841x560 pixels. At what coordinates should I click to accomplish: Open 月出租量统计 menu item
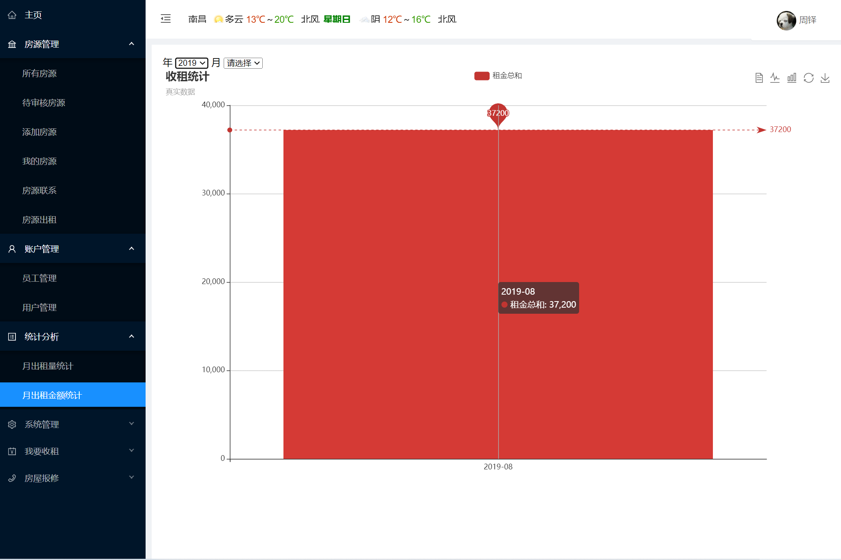pos(48,366)
